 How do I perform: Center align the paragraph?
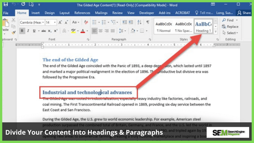click(x=101, y=31)
